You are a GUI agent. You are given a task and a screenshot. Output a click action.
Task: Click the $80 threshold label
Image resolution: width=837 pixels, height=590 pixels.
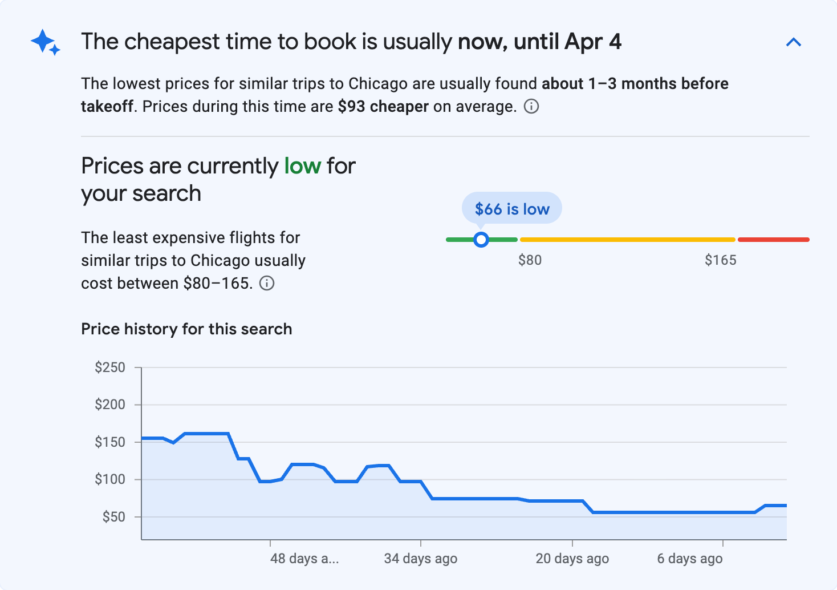click(x=530, y=260)
